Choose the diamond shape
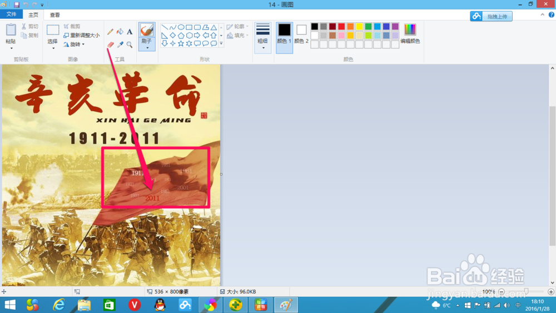The height and width of the screenshot is (313, 556). click(173, 35)
